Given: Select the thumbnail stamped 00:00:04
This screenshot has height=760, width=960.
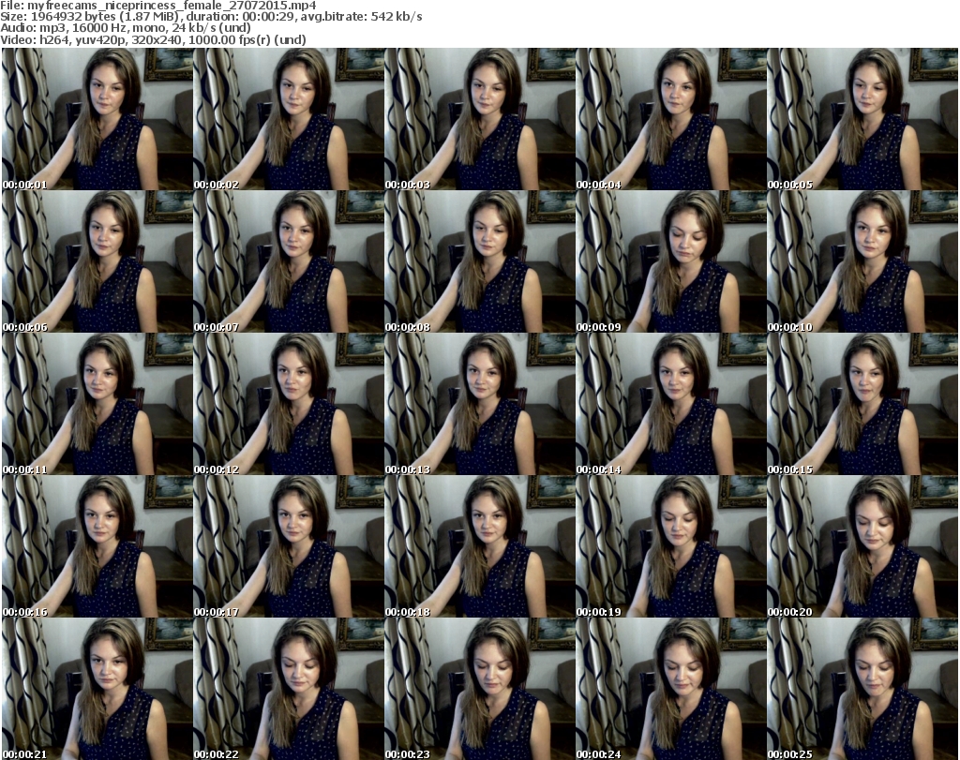Looking at the screenshot, I should (671, 119).
